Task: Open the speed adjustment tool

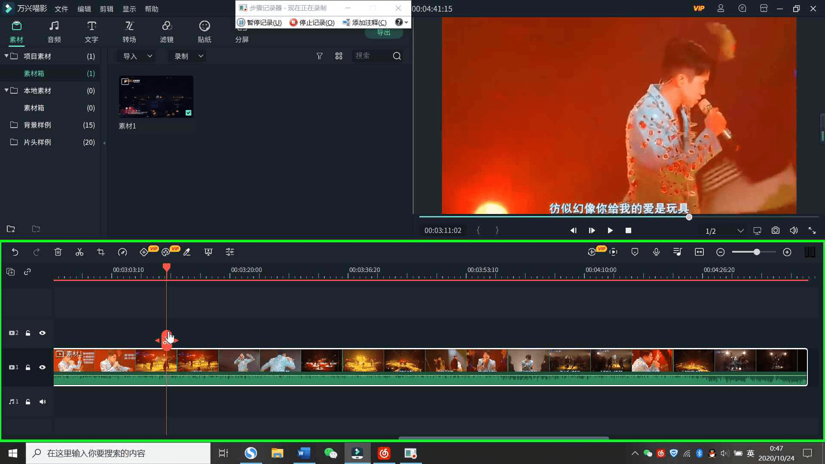Action: coord(122,252)
